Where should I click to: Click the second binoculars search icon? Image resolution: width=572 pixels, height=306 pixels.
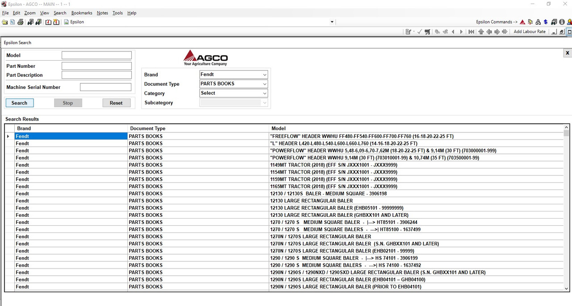click(x=38, y=22)
